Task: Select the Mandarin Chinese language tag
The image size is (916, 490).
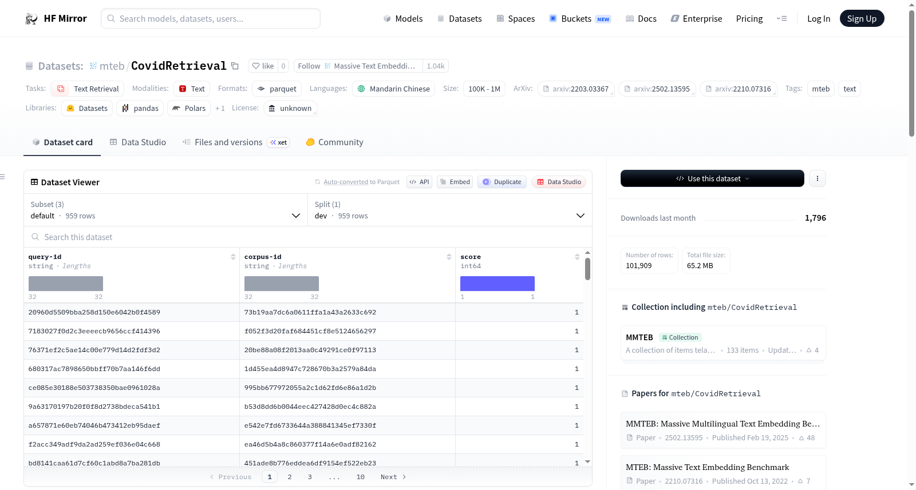Action: [x=394, y=89]
